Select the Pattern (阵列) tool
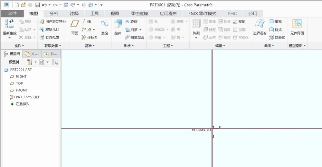 196,29
